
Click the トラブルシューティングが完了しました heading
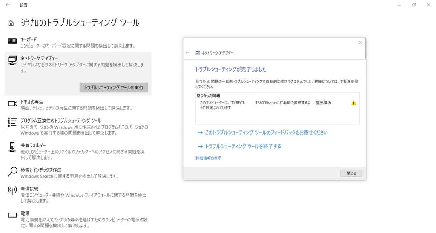click(x=230, y=69)
